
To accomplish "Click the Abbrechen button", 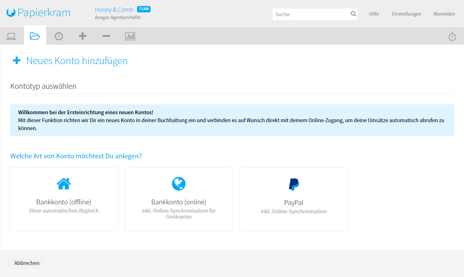I will pyautogui.click(x=27, y=263).
